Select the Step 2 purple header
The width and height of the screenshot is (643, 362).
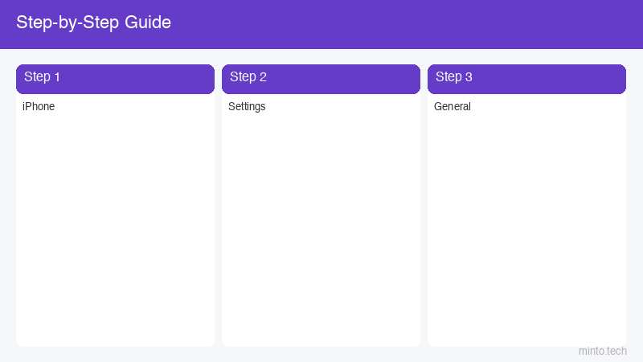[321, 79]
